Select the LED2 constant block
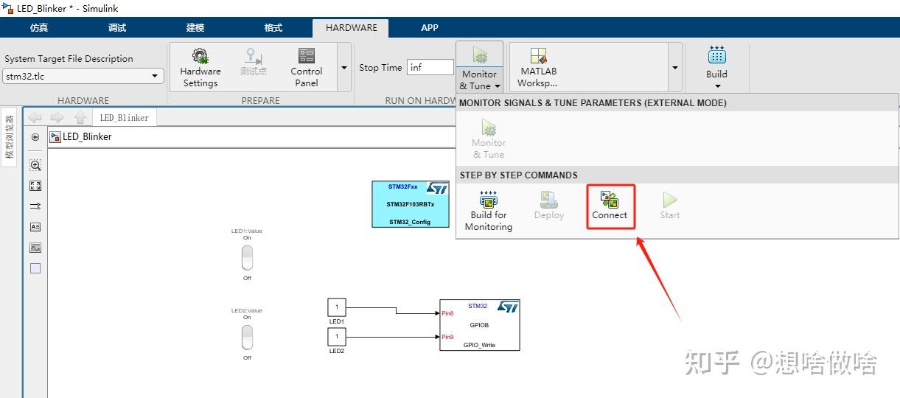The width and height of the screenshot is (900, 398). coord(336,337)
